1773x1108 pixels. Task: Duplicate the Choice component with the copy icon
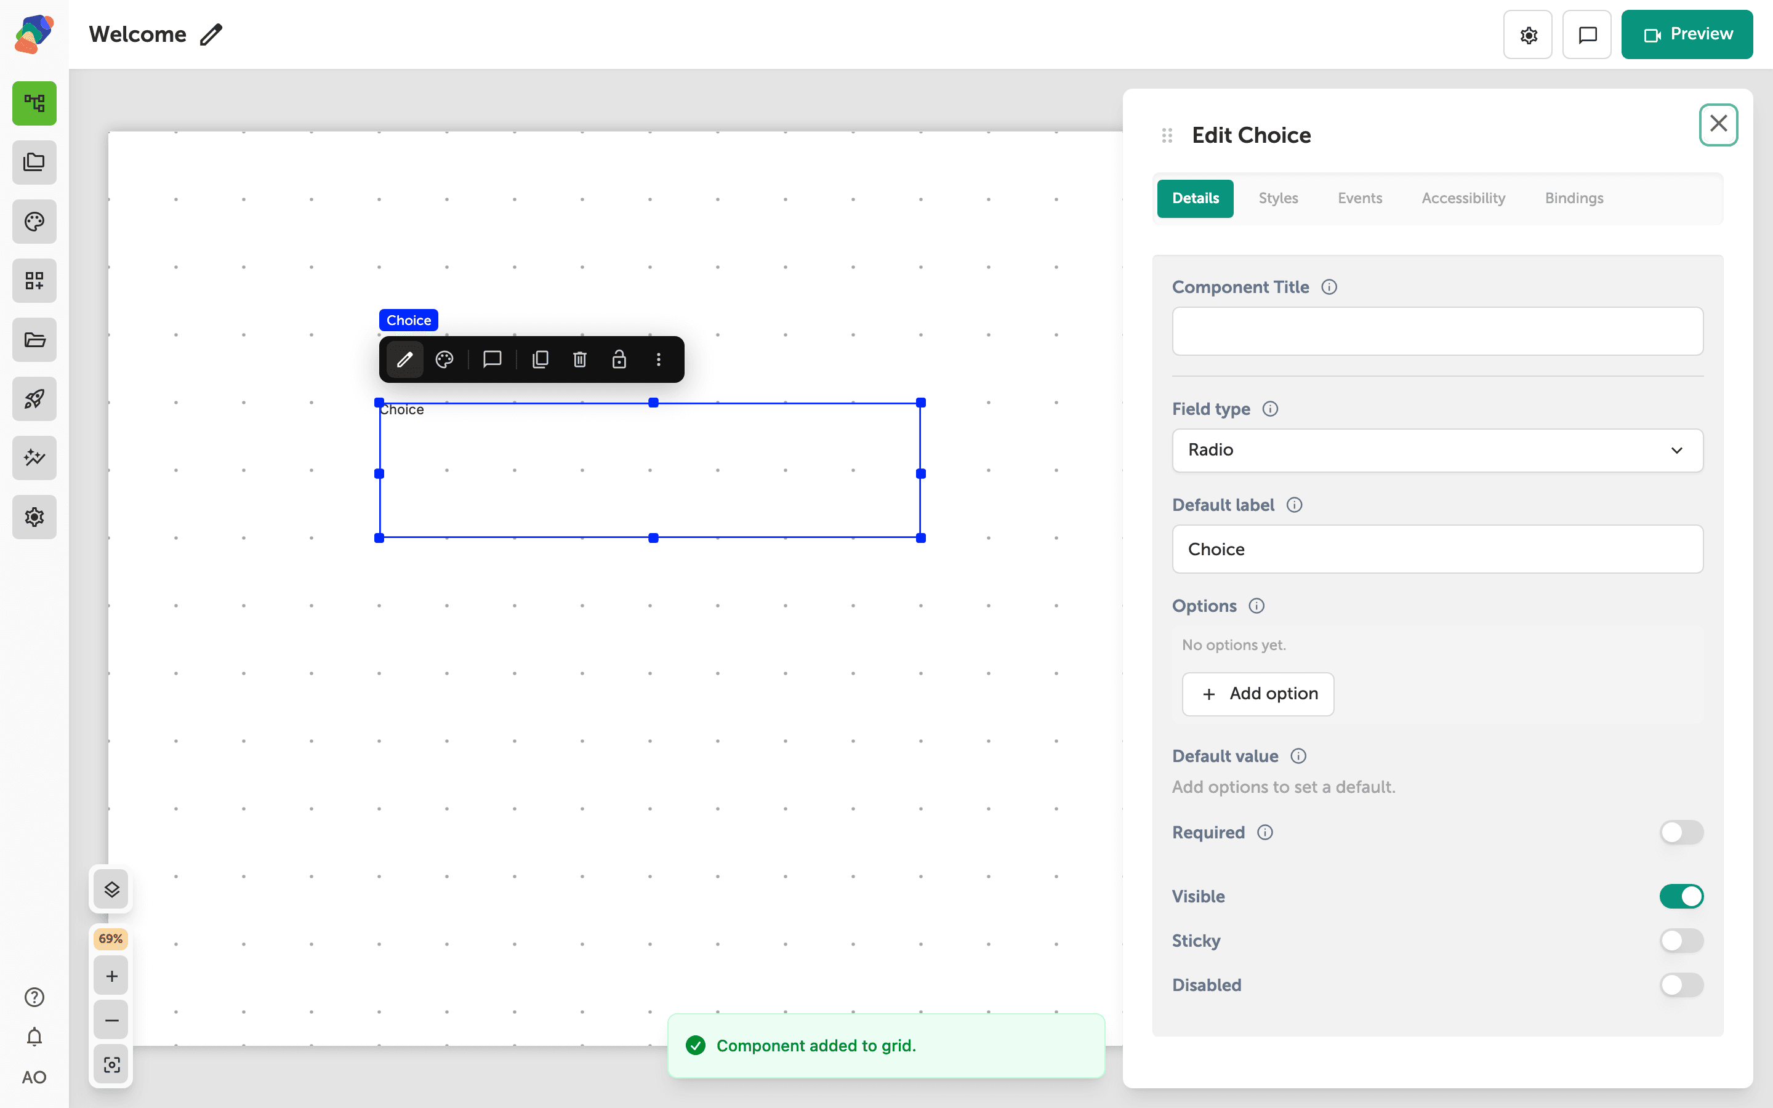coord(541,359)
